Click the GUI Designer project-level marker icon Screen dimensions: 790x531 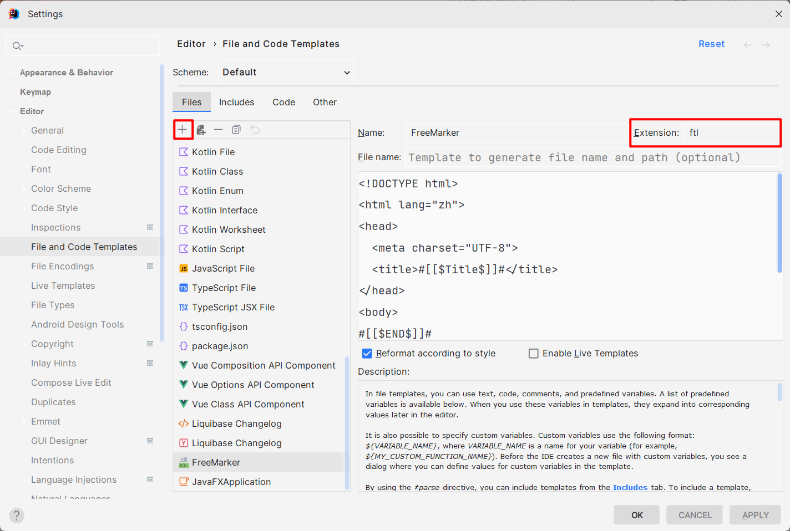[150, 441]
